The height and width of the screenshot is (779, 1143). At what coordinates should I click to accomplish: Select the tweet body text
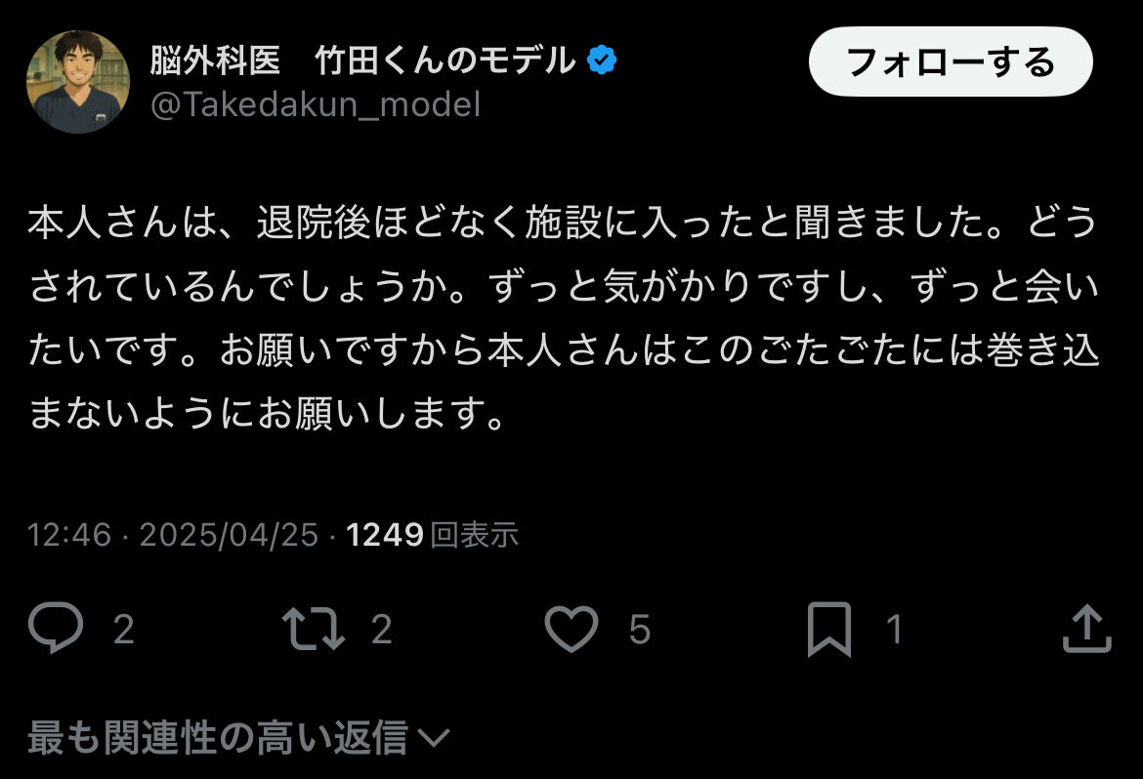tap(563, 317)
